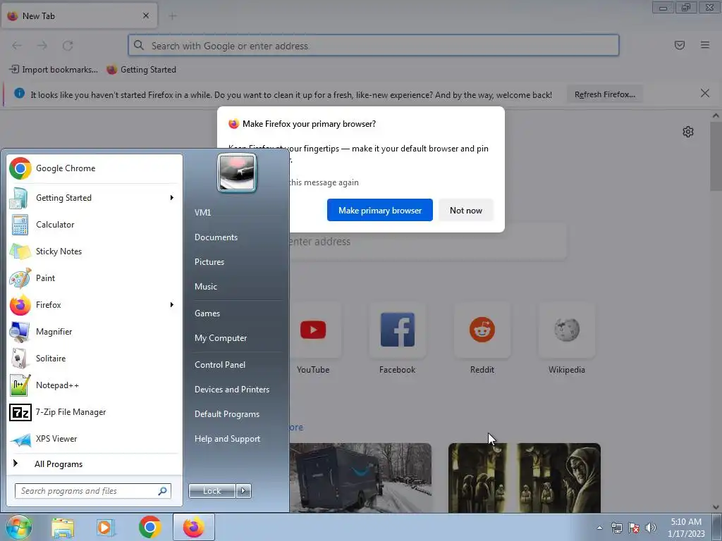Click Make primary browser button
The height and width of the screenshot is (541, 722).
380,210
